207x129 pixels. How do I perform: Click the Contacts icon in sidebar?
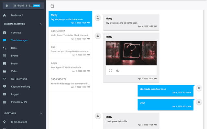pos(5,33)
